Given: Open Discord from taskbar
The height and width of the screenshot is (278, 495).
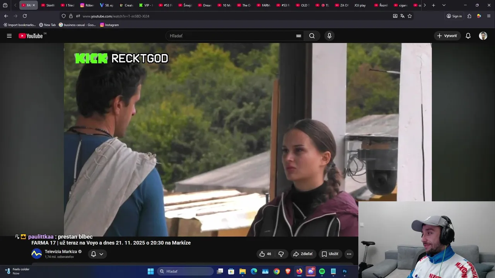Looking at the screenshot, I should (x=311, y=271).
